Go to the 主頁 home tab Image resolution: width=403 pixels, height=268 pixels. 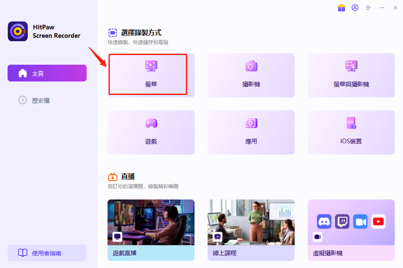[47, 73]
